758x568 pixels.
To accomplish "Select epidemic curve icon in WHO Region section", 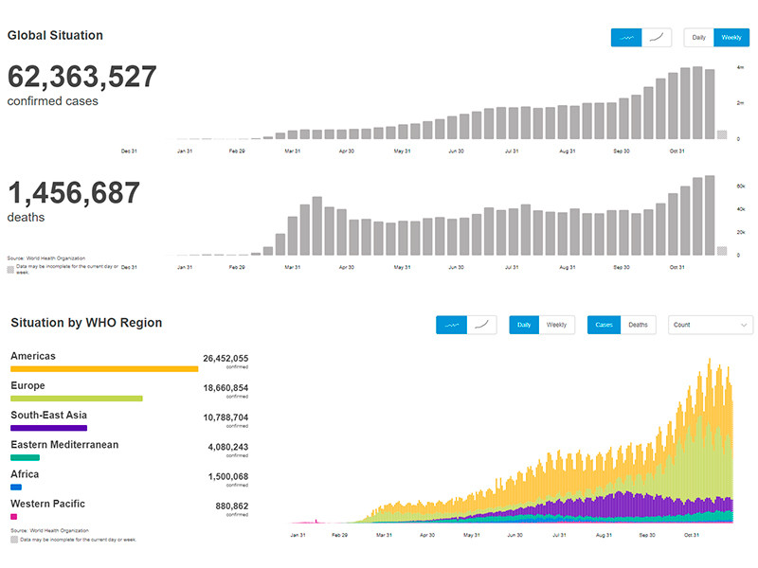I will coord(452,325).
